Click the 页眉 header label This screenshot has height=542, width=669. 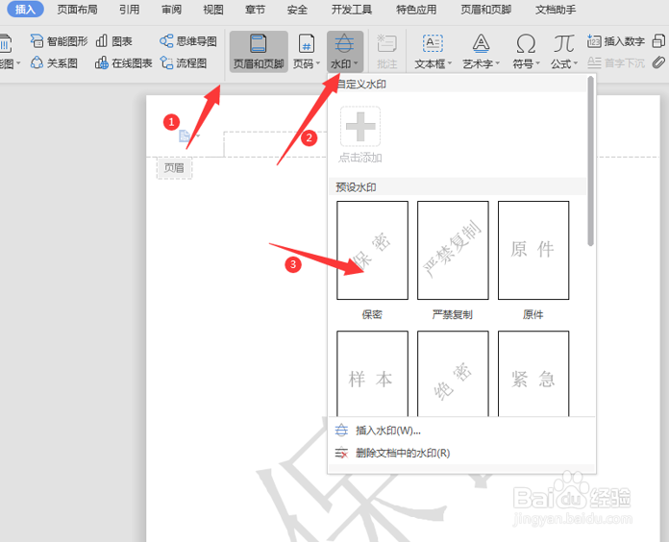tap(174, 168)
